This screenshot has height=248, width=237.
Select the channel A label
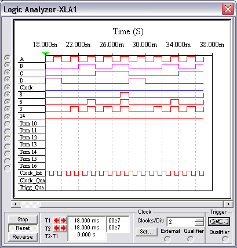(21, 59)
